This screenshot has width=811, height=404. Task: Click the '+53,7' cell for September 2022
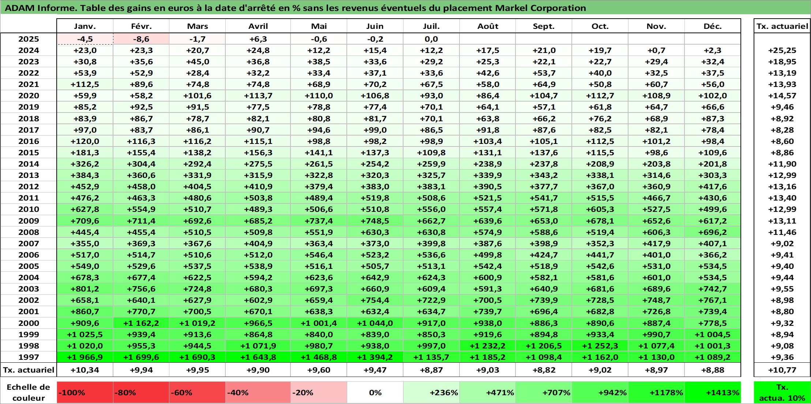coord(544,73)
